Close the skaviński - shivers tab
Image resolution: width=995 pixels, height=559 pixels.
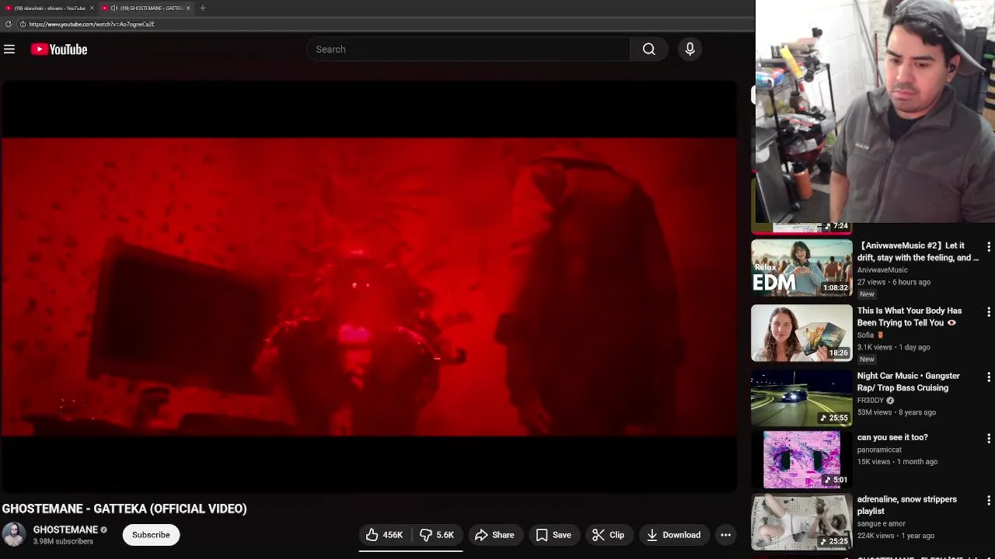tap(92, 8)
